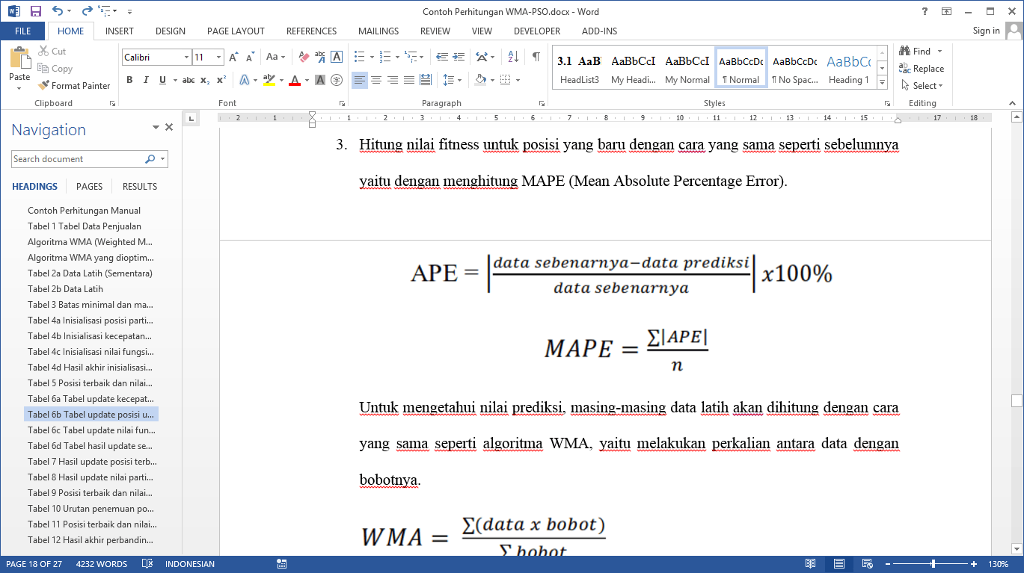This screenshot has height=573, width=1024.
Task: Click the Increase Indent icon
Action: 459,57
